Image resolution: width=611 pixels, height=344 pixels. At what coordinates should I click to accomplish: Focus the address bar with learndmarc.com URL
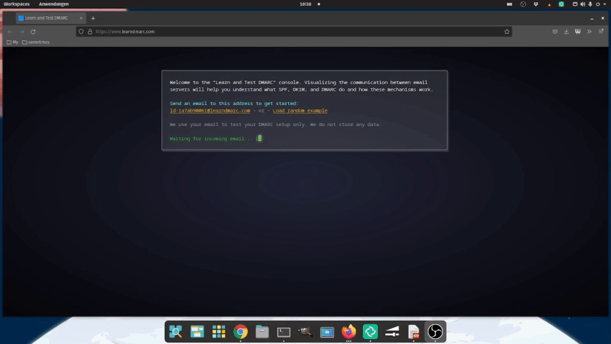pyautogui.click(x=294, y=32)
